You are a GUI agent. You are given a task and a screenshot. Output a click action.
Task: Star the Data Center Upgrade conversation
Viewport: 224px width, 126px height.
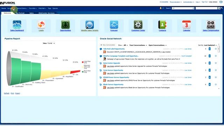pyautogui.click(x=216, y=63)
